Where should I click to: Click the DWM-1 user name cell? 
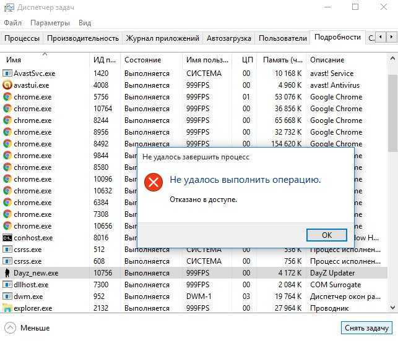[199, 297]
